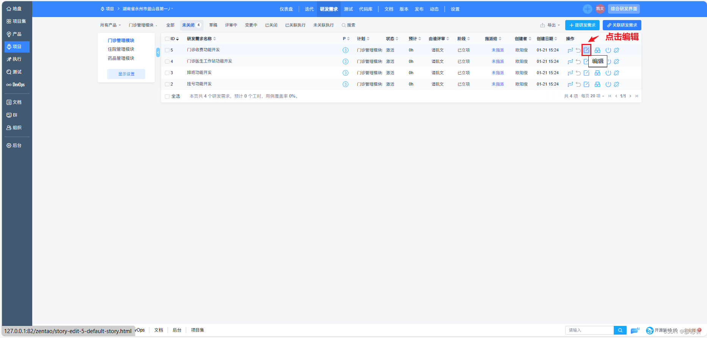The width and height of the screenshot is (707, 338).
Task: Click the blue search magnifier button at bottom
Action: tap(620, 330)
